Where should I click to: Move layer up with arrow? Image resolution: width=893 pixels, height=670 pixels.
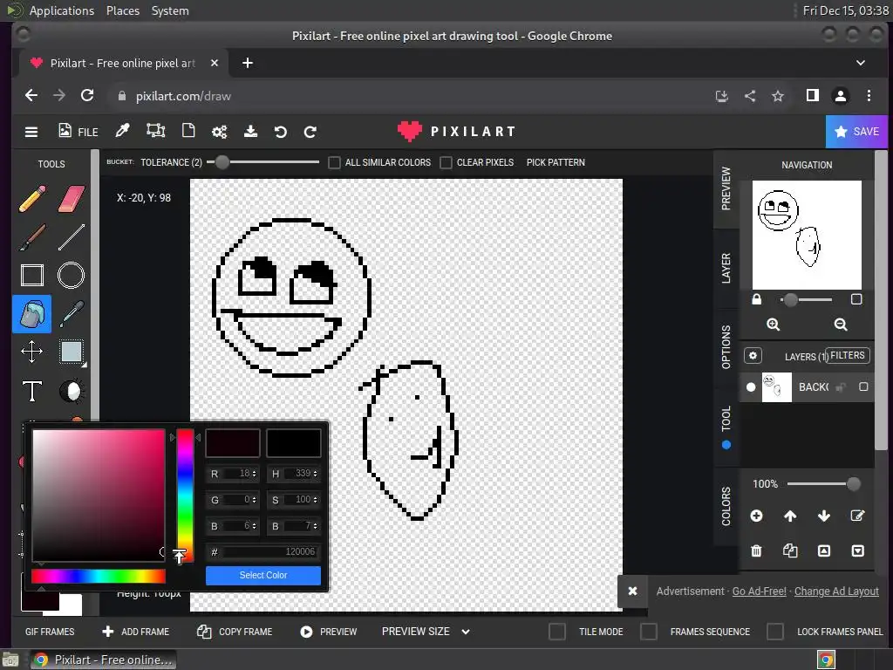click(x=790, y=516)
